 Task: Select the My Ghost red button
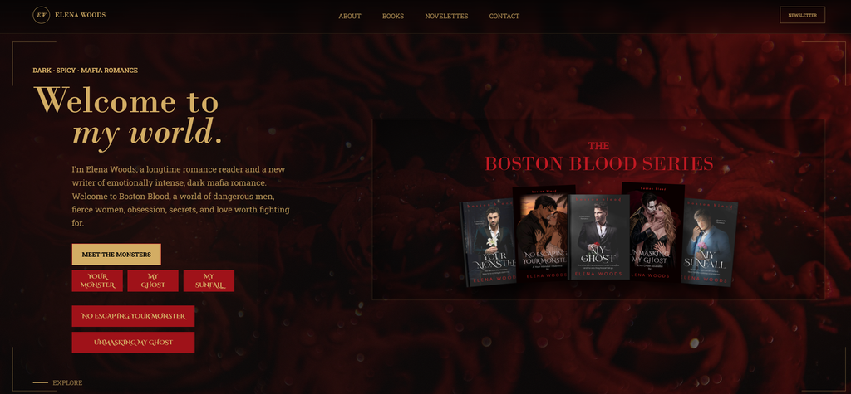153,280
